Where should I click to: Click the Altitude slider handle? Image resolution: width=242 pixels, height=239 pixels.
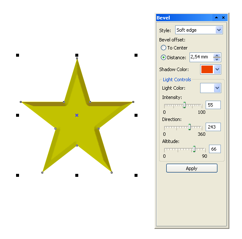point(194,149)
